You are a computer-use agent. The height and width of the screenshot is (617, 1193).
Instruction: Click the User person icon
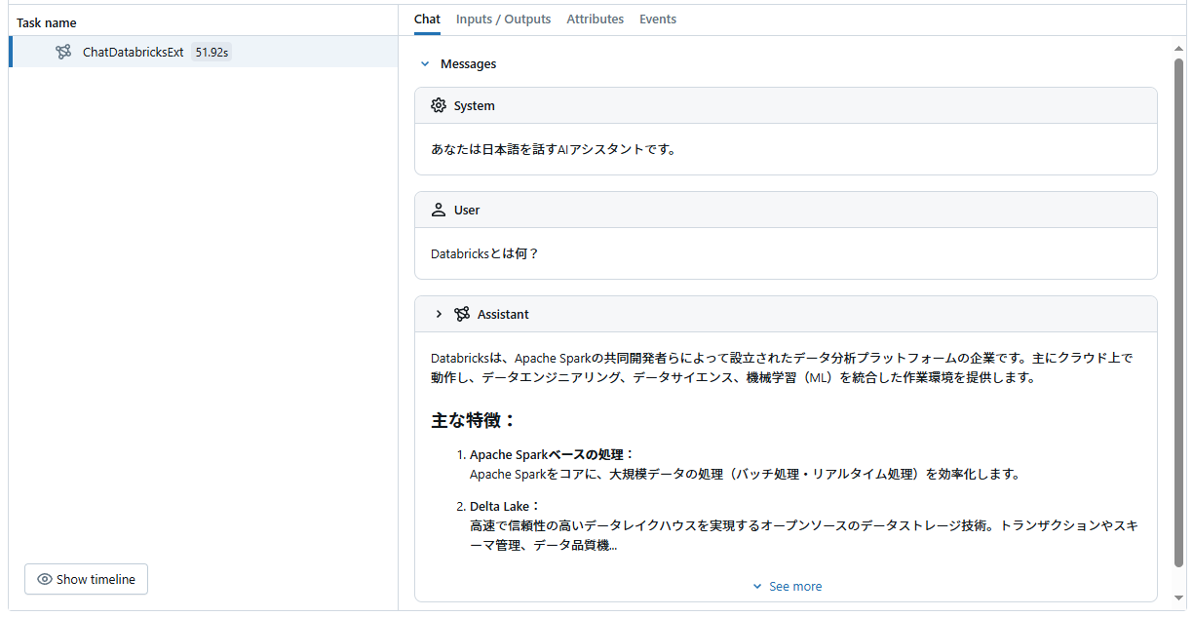tap(439, 210)
